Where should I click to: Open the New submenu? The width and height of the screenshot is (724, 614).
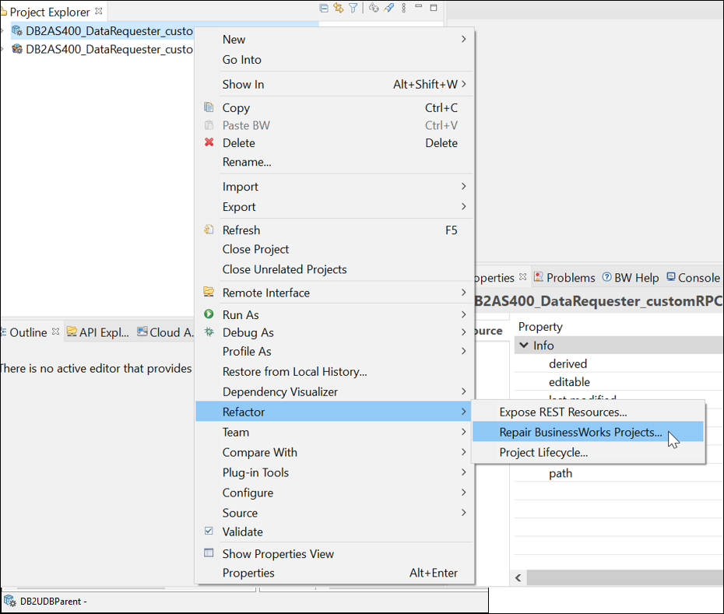click(x=335, y=39)
